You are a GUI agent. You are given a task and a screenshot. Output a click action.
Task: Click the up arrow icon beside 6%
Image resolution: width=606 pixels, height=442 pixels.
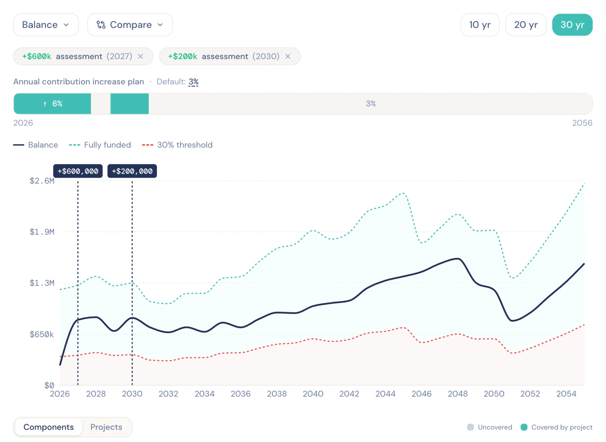pyautogui.click(x=45, y=104)
